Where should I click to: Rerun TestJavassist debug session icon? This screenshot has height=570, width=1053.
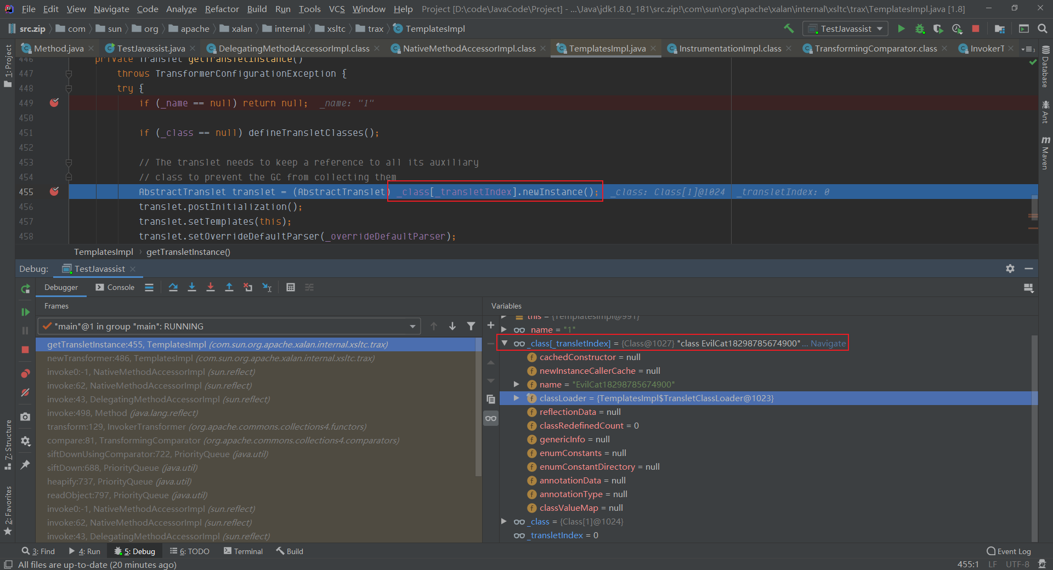(x=25, y=289)
